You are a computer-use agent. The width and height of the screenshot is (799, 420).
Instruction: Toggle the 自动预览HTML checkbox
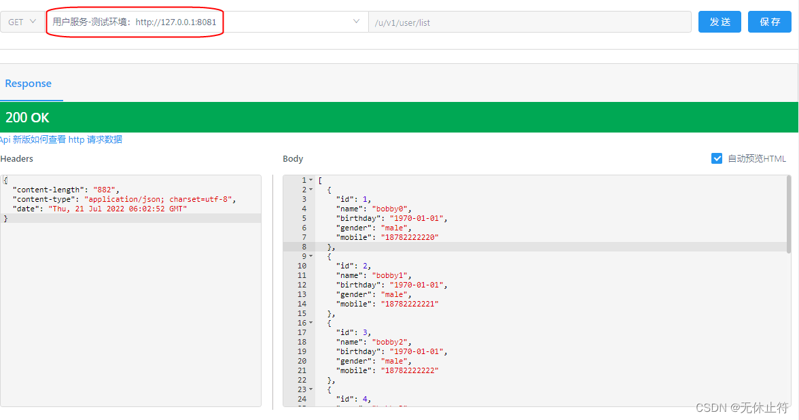point(717,158)
